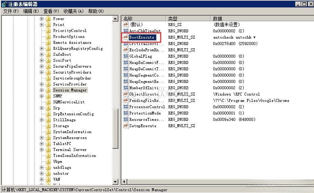314x193 pixels.
Task: Expand the Power registry key
Action: pyautogui.click(x=42, y=19)
